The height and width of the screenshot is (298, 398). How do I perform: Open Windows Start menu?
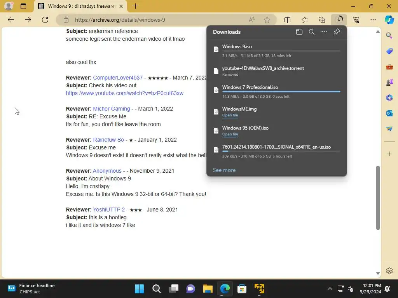tap(139, 289)
